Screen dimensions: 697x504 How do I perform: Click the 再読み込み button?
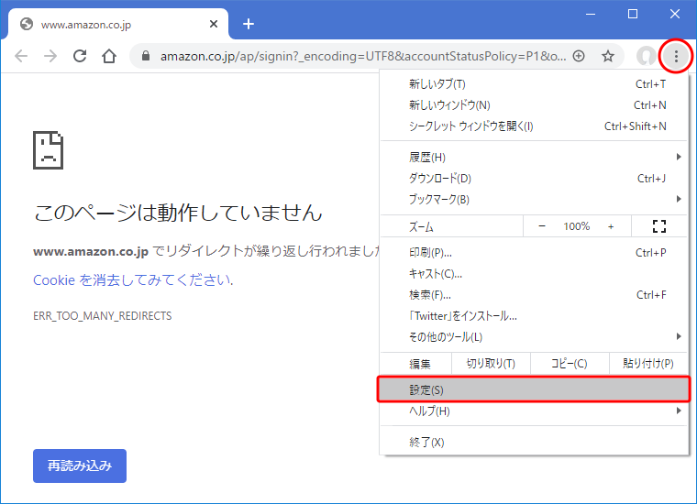(x=80, y=466)
